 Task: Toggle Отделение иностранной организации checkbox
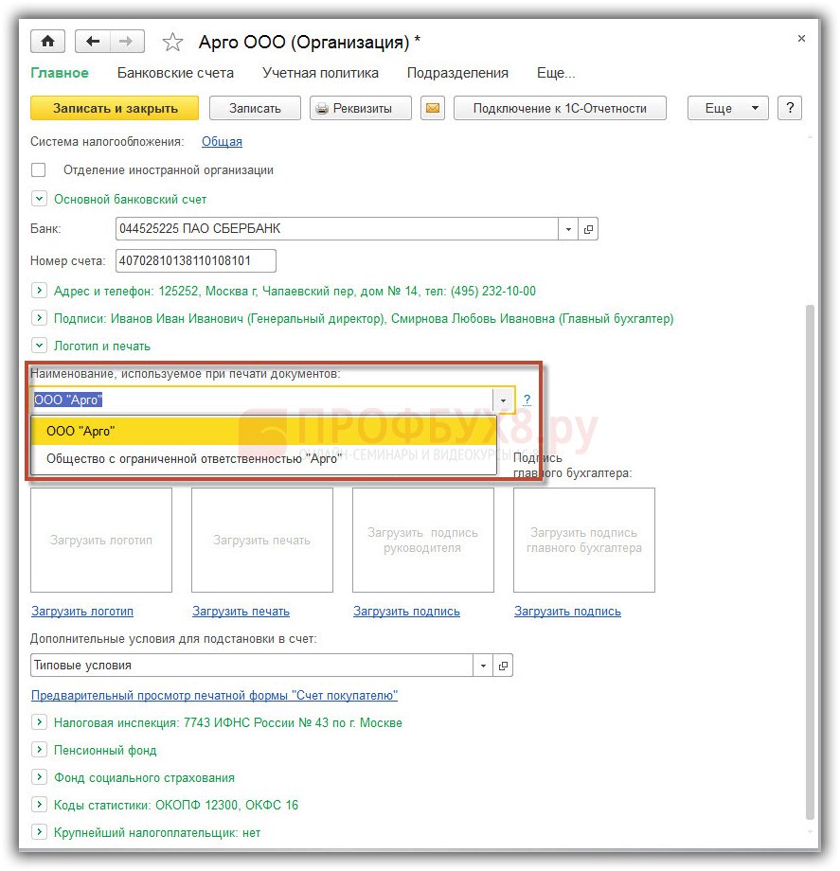39,170
